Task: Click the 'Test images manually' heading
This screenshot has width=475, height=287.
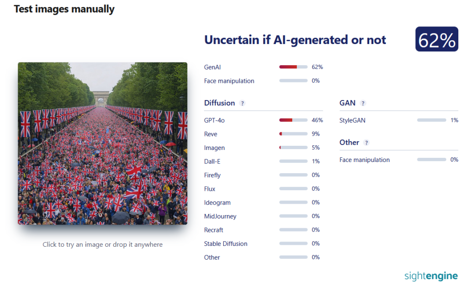Action: (64, 9)
